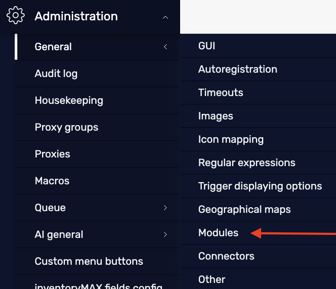Screen dimensions: 336x289
Task: Select Housekeeping in the Administration menu
Action: (x=69, y=100)
